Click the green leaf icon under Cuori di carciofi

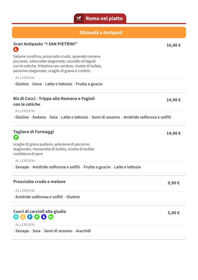click(37, 217)
